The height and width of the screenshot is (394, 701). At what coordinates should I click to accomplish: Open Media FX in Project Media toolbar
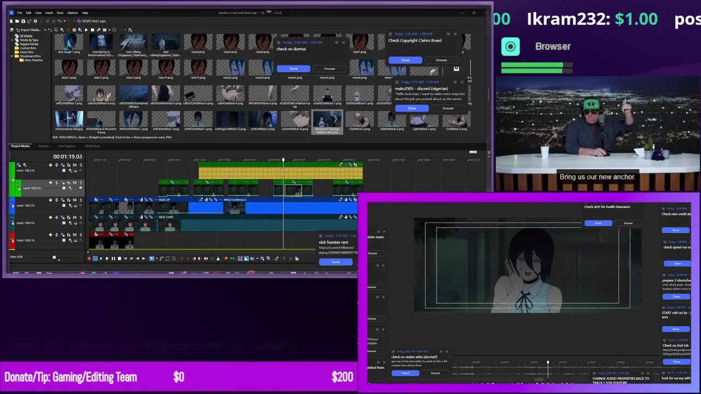pos(80,30)
